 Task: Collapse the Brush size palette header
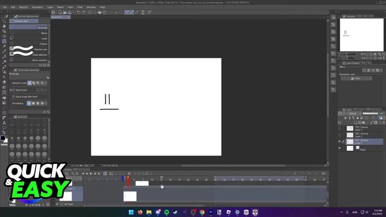[x=11, y=117]
